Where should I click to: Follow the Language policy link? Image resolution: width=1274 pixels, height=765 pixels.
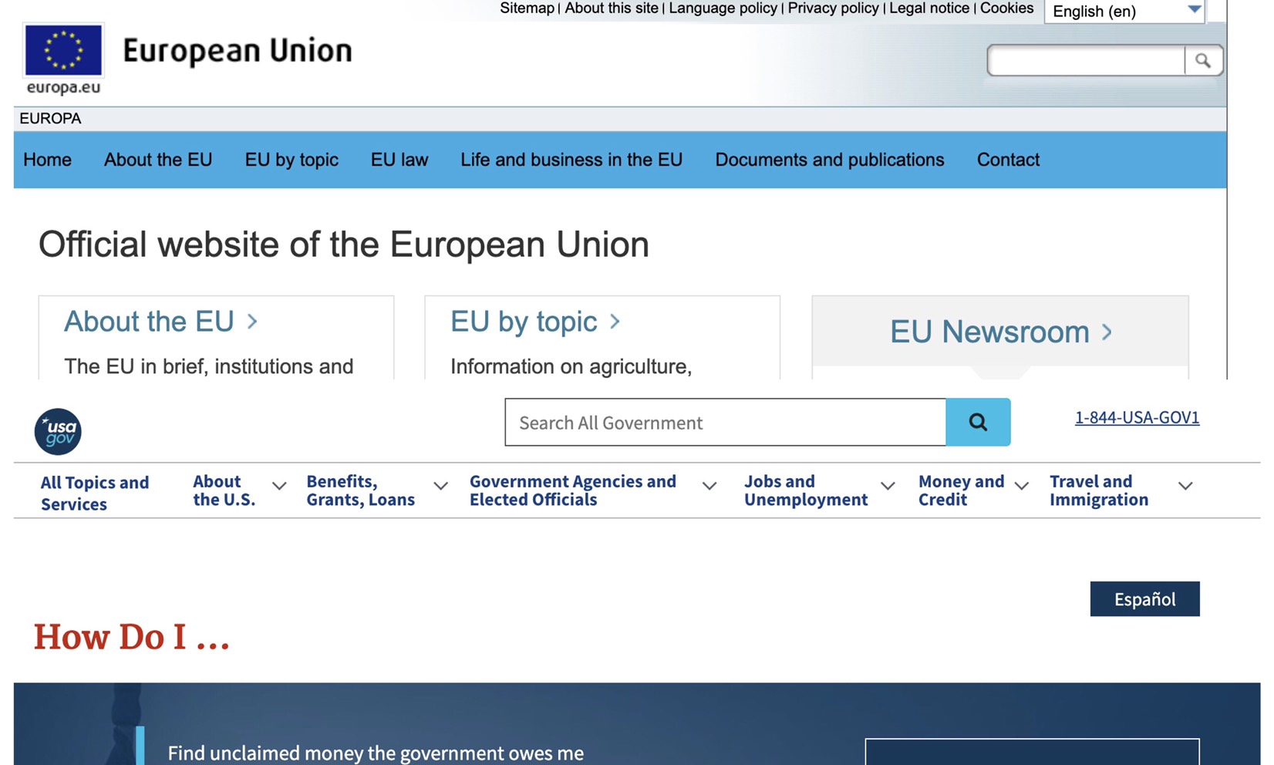(723, 8)
